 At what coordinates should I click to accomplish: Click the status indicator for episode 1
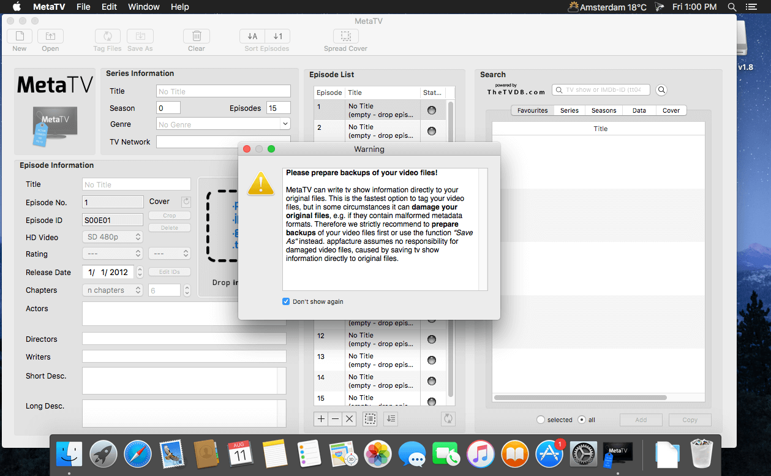pos(432,110)
